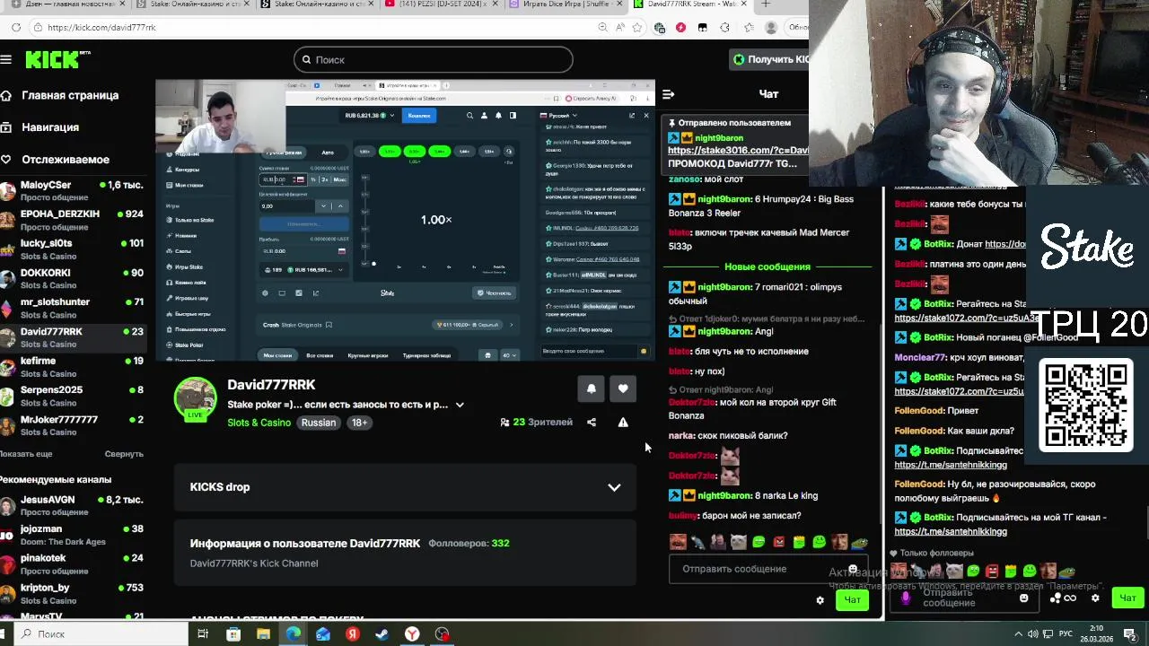Click the Получить KICKS button
Screen dimensions: 1149x646
(769, 59)
